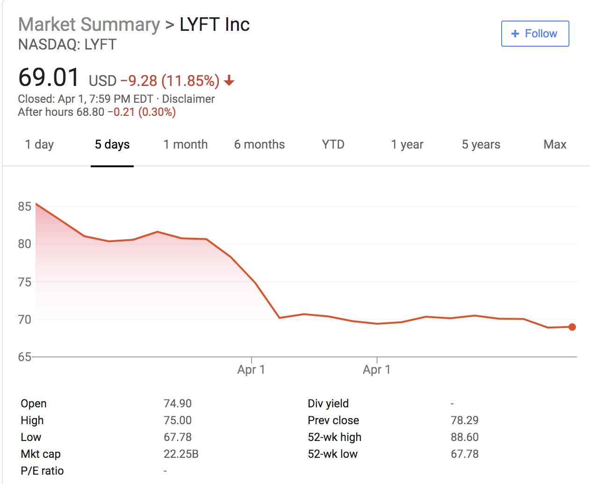The image size is (590, 484).
Task: Click the chart's starting peak near 85
Action: coord(36,204)
